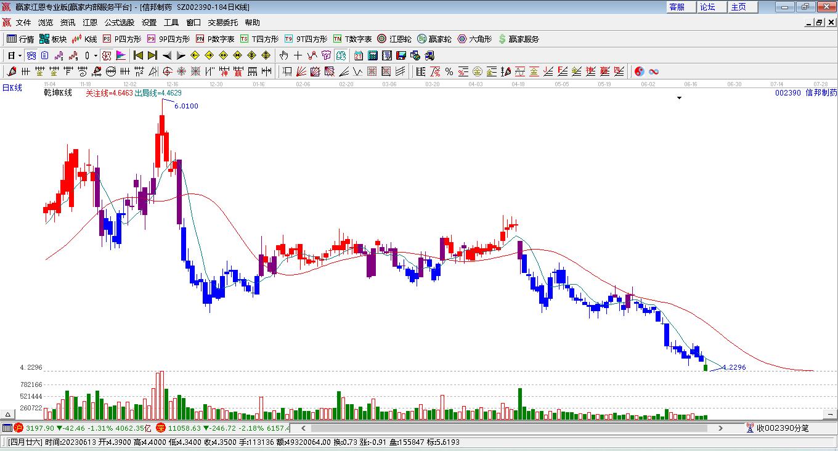Viewport: 838px width, 451px height.
Task: Click the 6.0100 high price label
Action: click(186, 106)
